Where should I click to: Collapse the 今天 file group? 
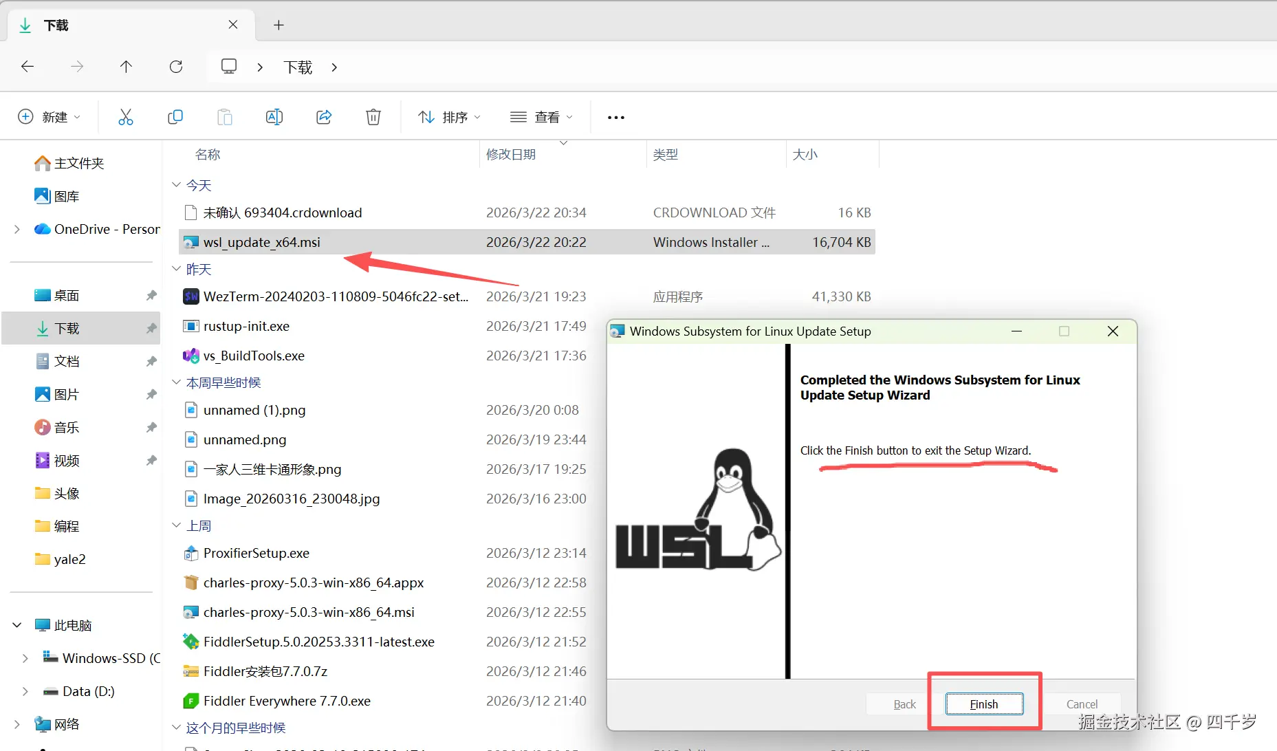(x=177, y=185)
